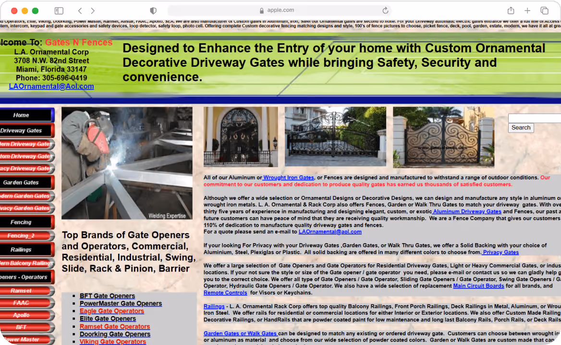The height and width of the screenshot is (345, 561).
Task: Click the wide black driveway gate photo
Action: 336,137
